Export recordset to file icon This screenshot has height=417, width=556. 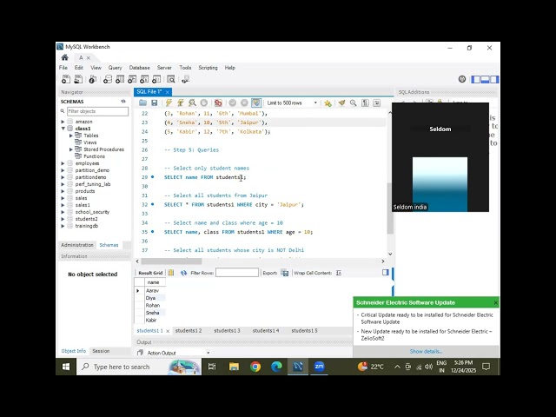click(x=285, y=273)
